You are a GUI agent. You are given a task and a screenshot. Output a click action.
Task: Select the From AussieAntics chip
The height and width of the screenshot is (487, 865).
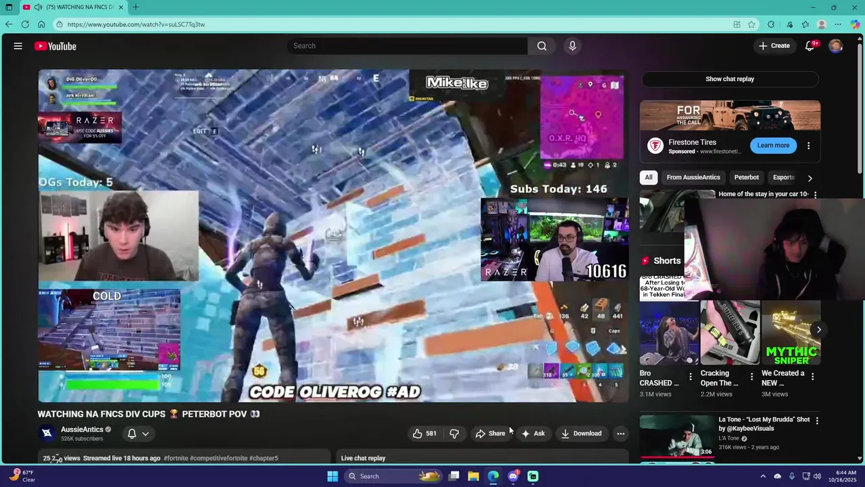pos(693,177)
